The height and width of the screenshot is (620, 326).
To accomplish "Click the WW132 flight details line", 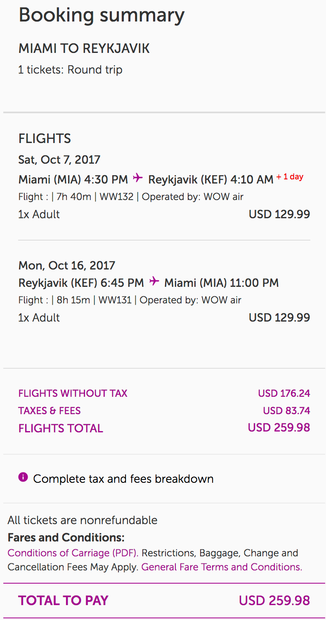I will [131, 197].
